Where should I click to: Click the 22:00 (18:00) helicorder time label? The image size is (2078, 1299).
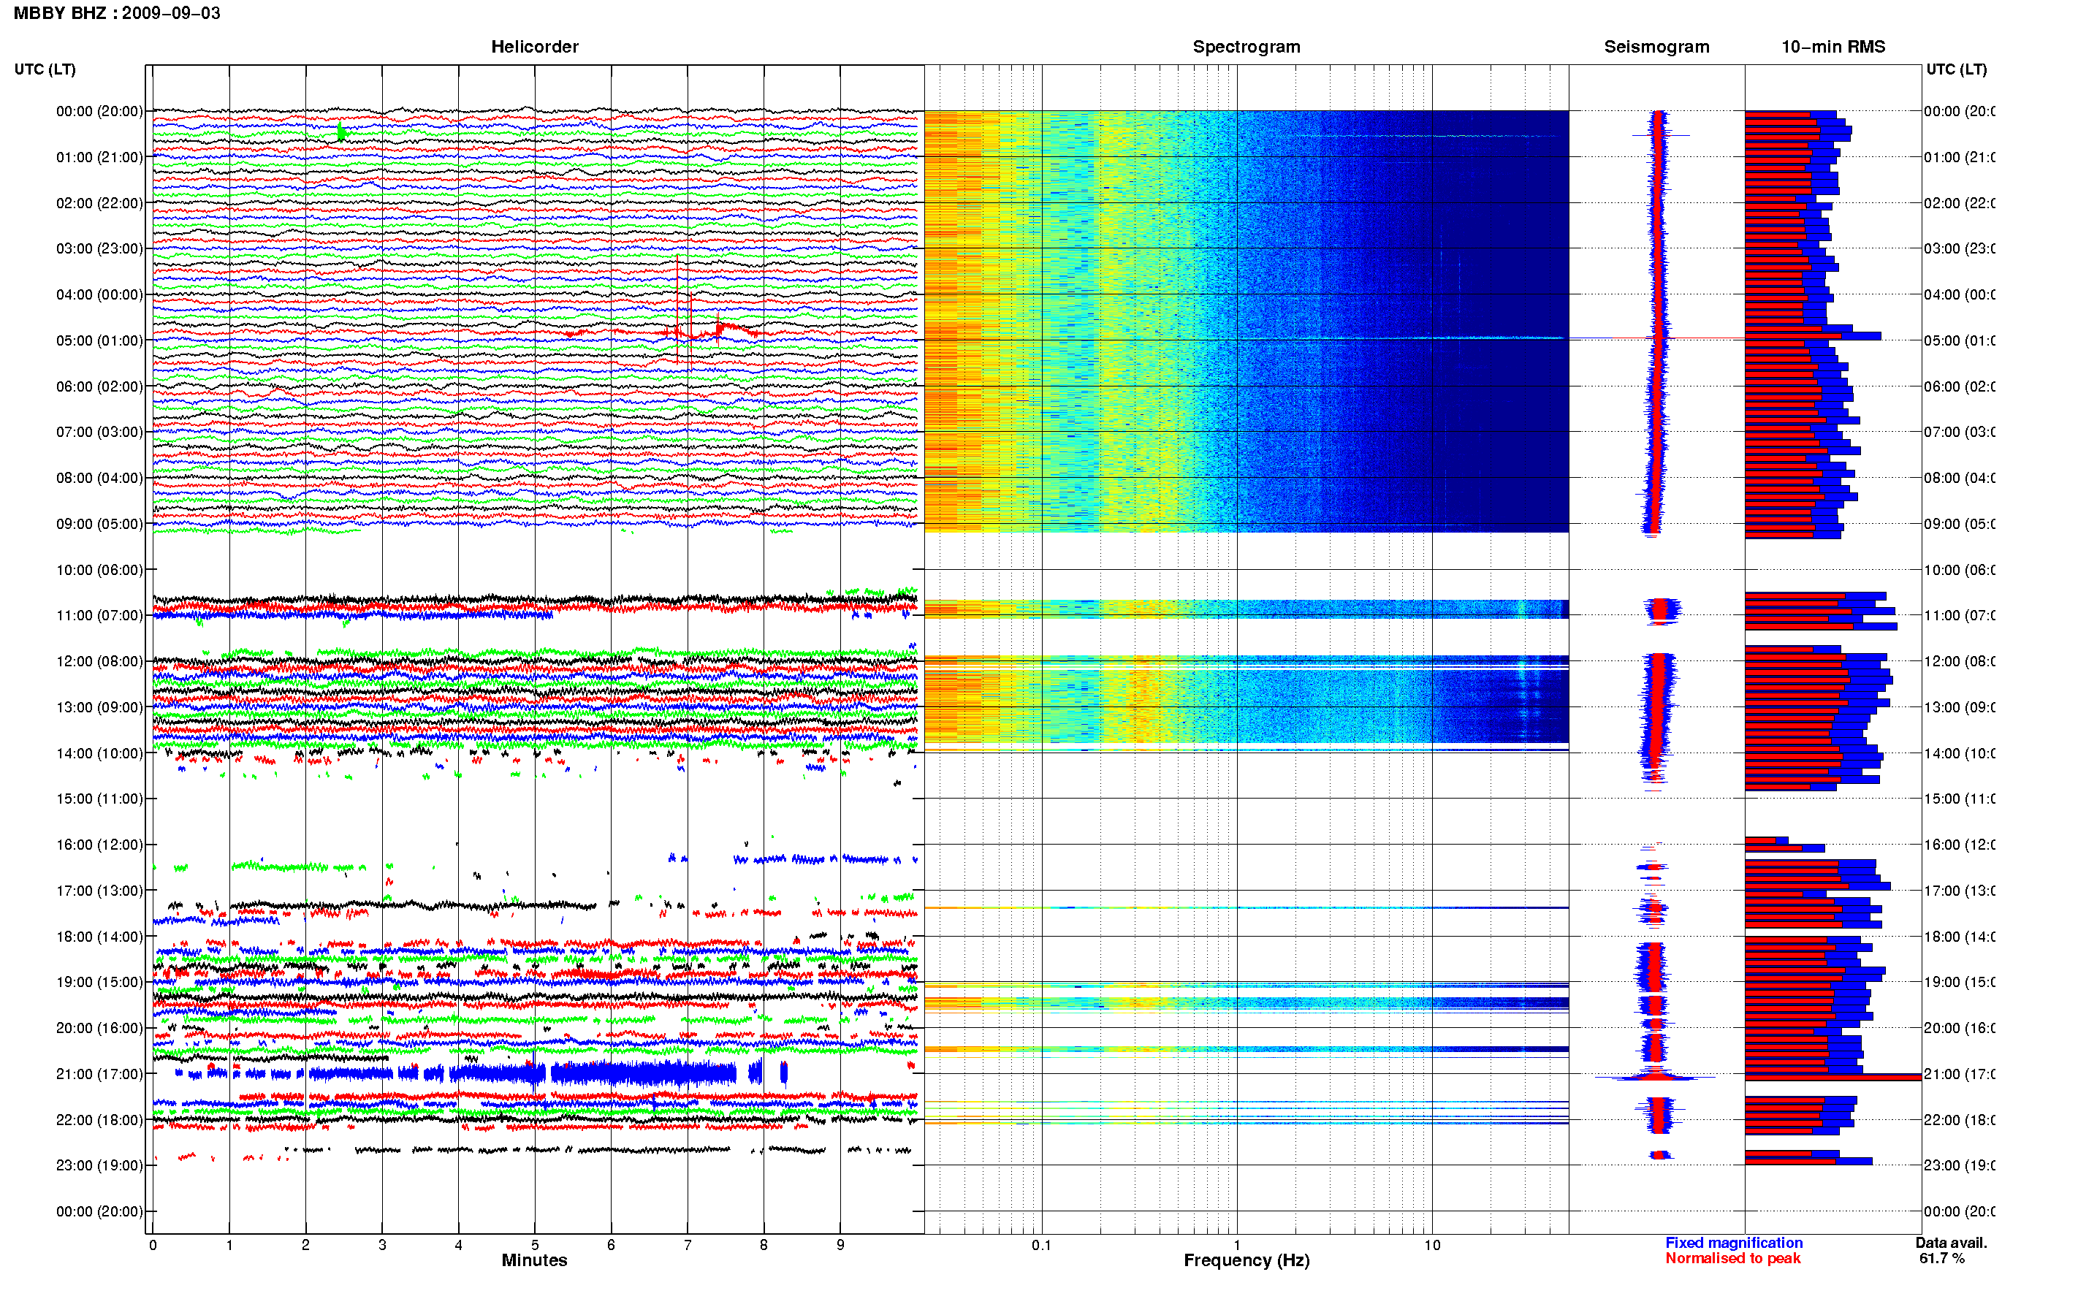click(99, 1119)
